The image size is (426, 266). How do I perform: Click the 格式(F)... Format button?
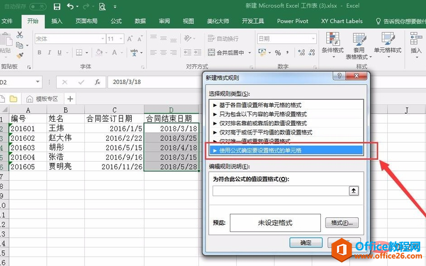[x=342, y=223]
